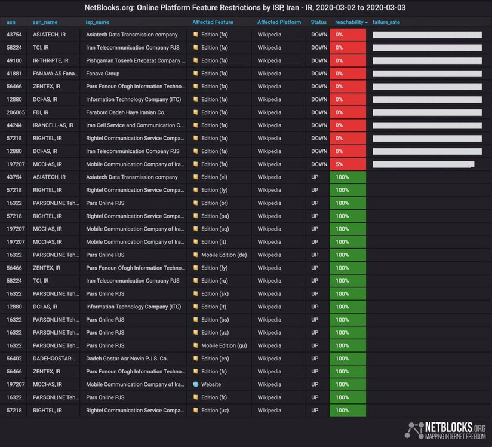The image size is (492, 447).
Task: Click IRANCELL-AS, IR asn name
Action: point(53,125)
